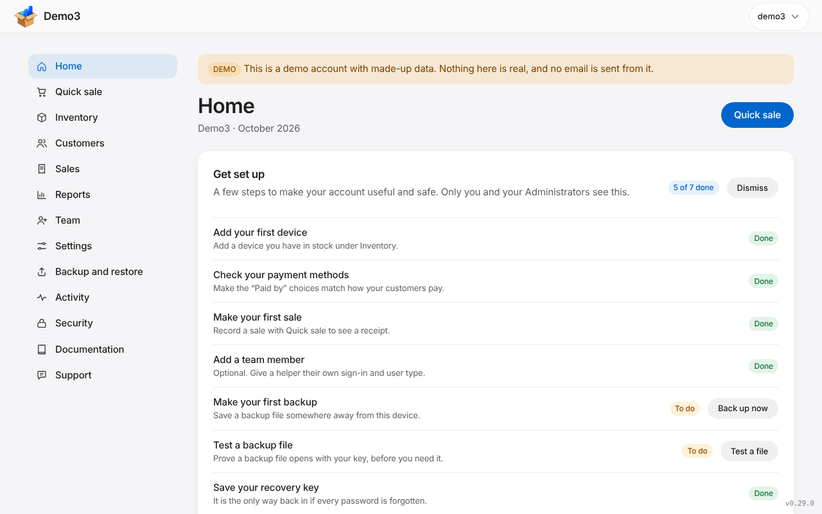
Task: Click the Sales receipt icon
Action: [42, 169]
